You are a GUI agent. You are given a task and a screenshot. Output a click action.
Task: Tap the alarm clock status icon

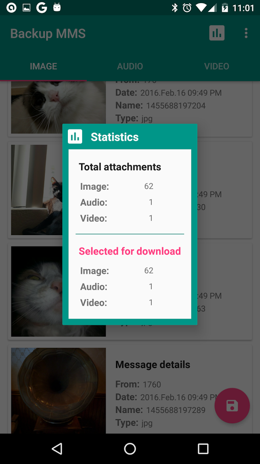click(x=187, y=8)
